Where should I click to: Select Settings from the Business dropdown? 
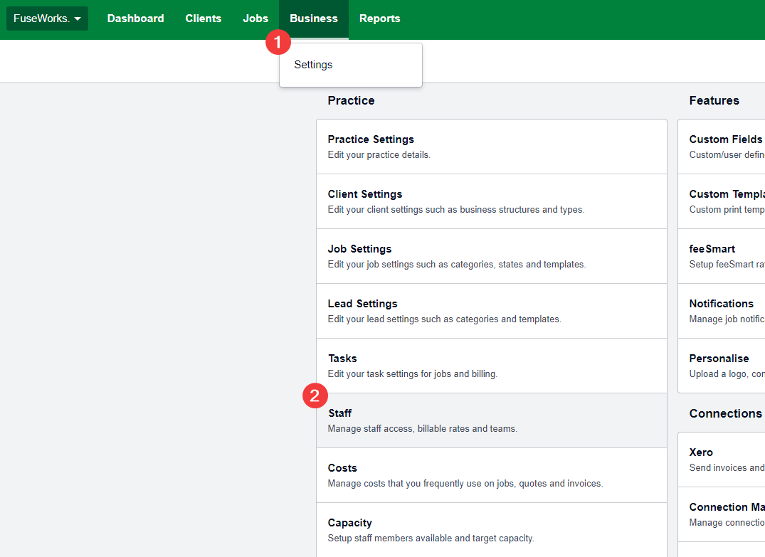[x=314, y=65]
